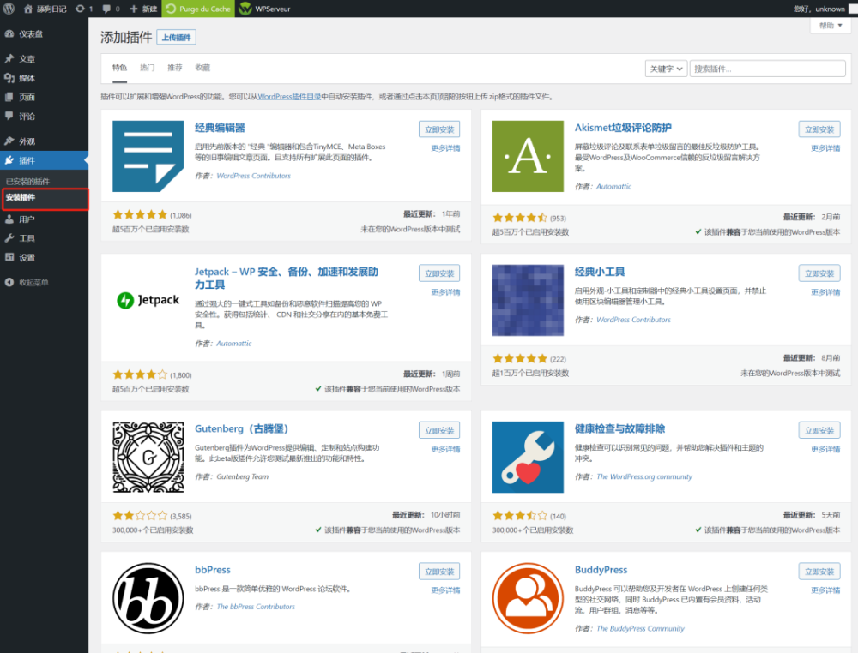Follow the WordPress插件目录 link
Screen dimensions: 858x653
pyautogui.click(x=289, y=97)
